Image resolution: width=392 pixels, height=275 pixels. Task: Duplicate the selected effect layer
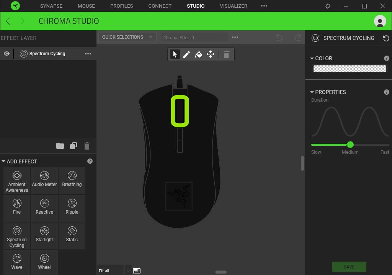[x=73, y=146]
